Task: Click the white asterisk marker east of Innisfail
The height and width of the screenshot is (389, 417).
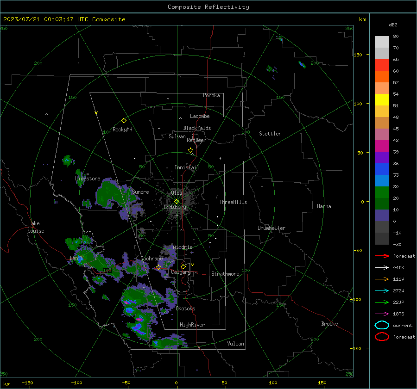Action: (x=220, y=159)
